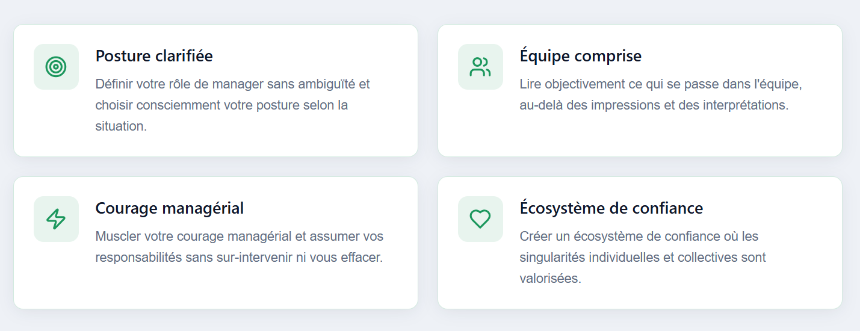The height and width of the screenshot is (331, 860).
Task: Click the heart icon beside Écosystème de confiance
Action: point(480,219)
